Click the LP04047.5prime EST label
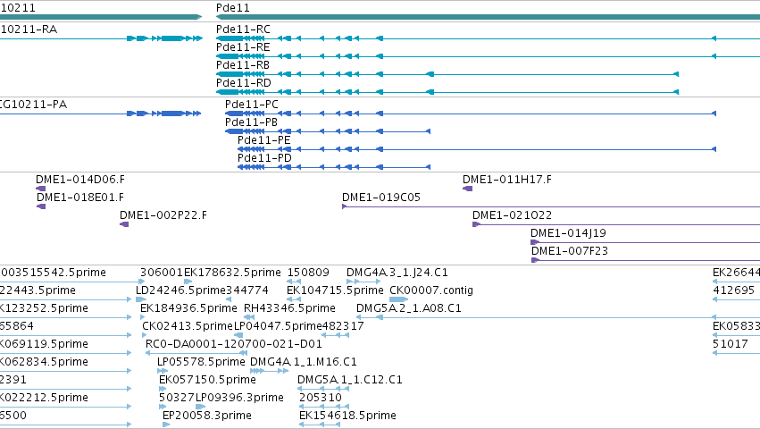Image resolution: width=760 pixels, height=429 pixels. tap(279, 326)
